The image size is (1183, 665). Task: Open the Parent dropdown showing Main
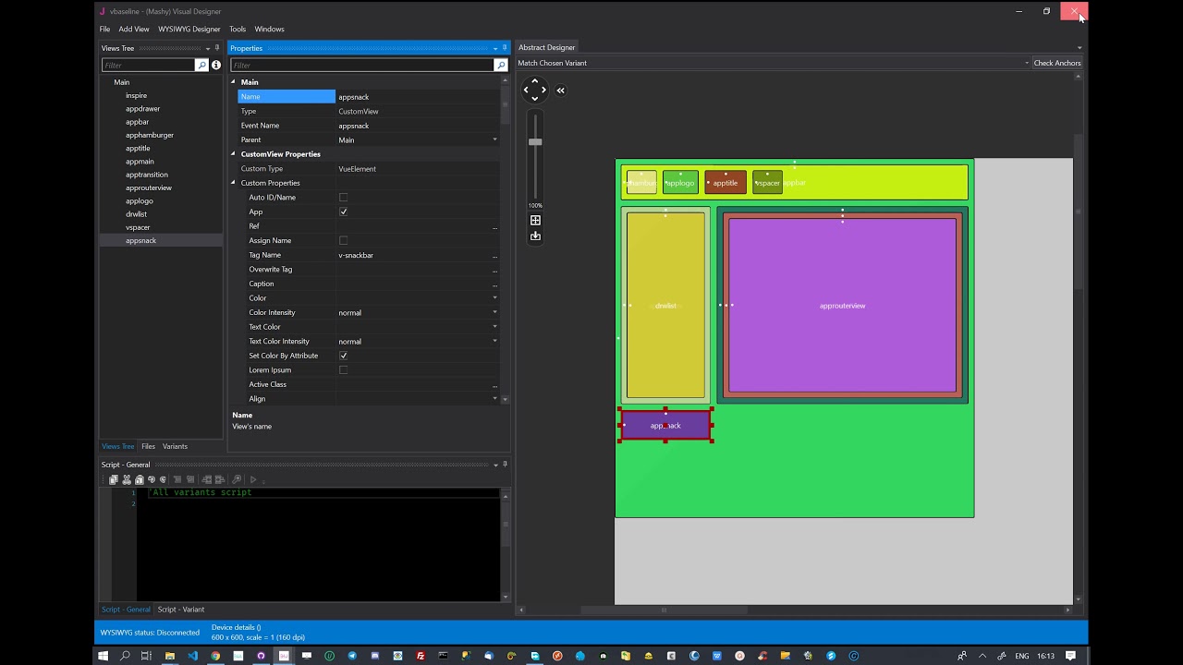pyautogui.click(x=494, y=140)
